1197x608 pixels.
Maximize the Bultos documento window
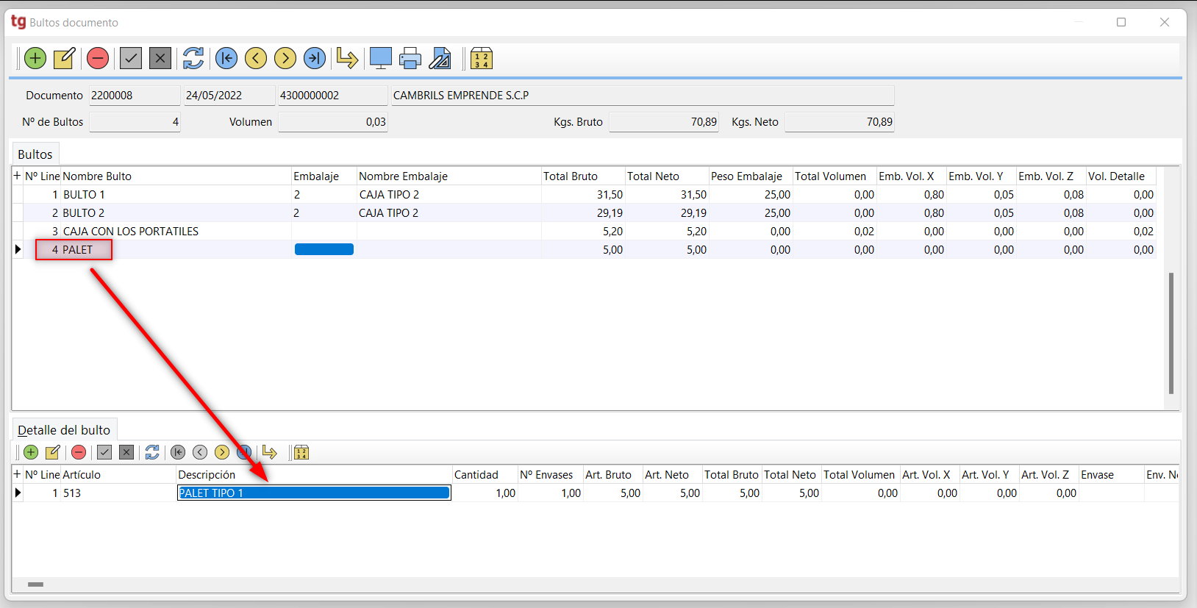(1121, 22)
